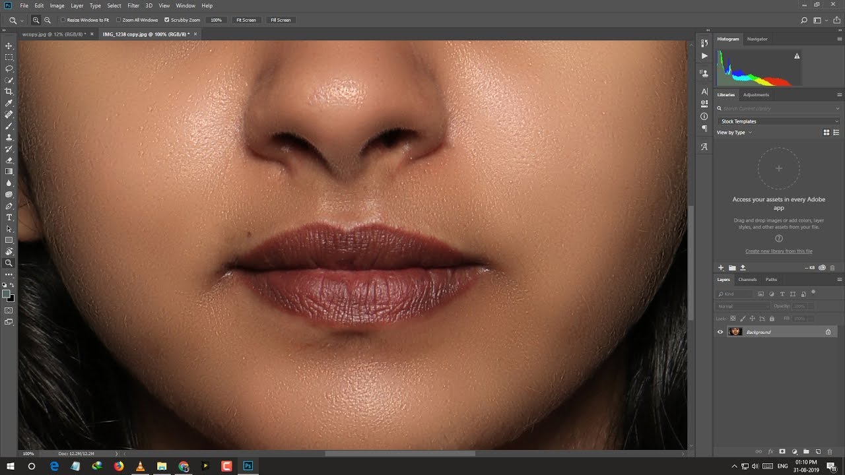Enable Zoom All Windows checkbox

pos(118,20)
